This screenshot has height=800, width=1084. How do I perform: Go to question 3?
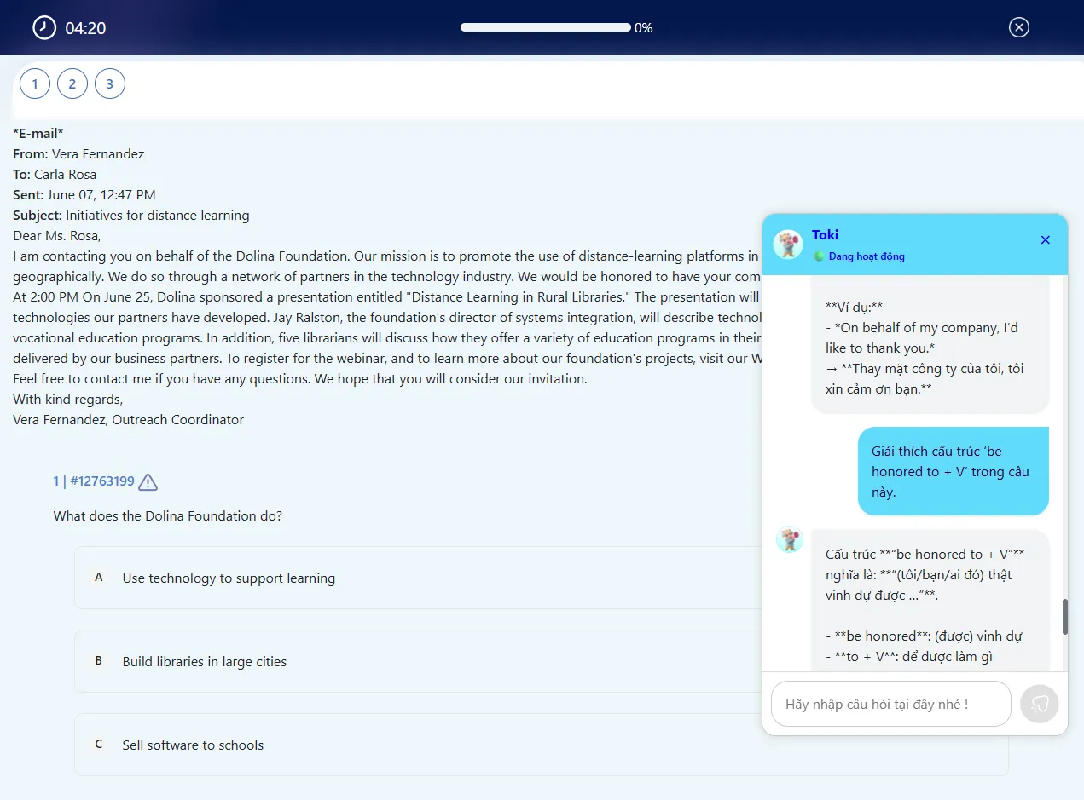110,83
